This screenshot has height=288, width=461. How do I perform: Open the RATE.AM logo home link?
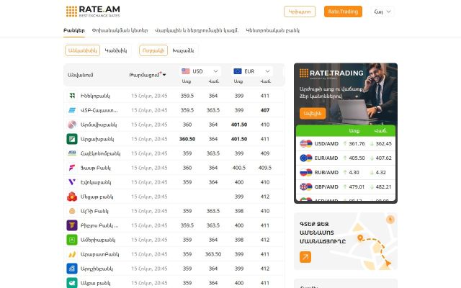(93, 12)
